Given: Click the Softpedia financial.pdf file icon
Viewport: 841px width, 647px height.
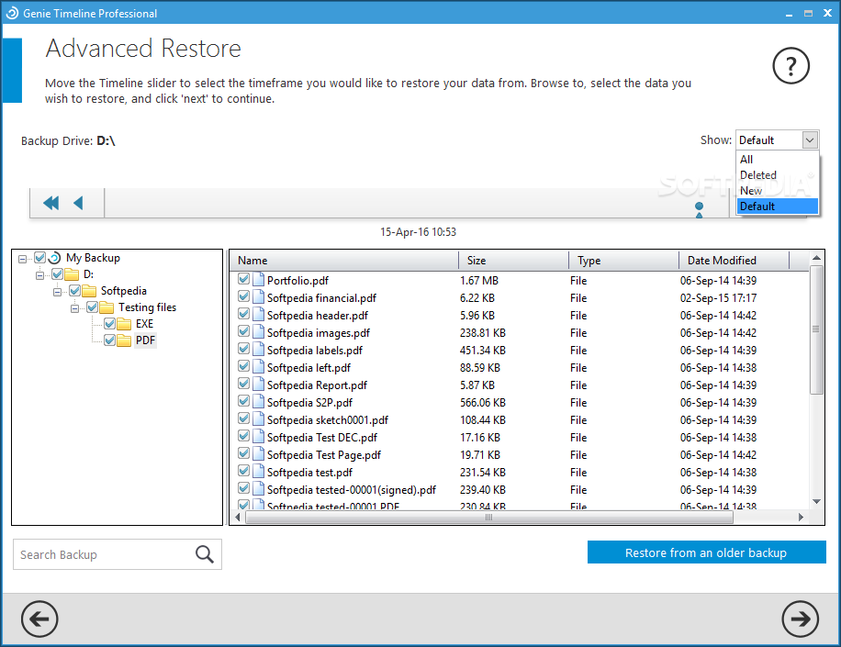Looking at the screenshot, I should pyautogui.click(x=258, y=297).
